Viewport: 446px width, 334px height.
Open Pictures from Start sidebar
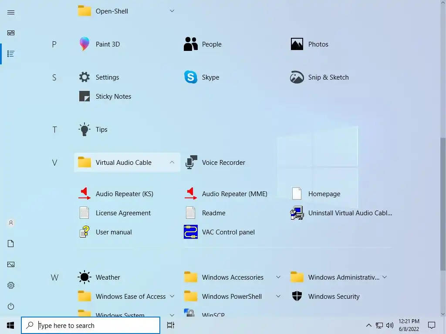click(11, 264)
